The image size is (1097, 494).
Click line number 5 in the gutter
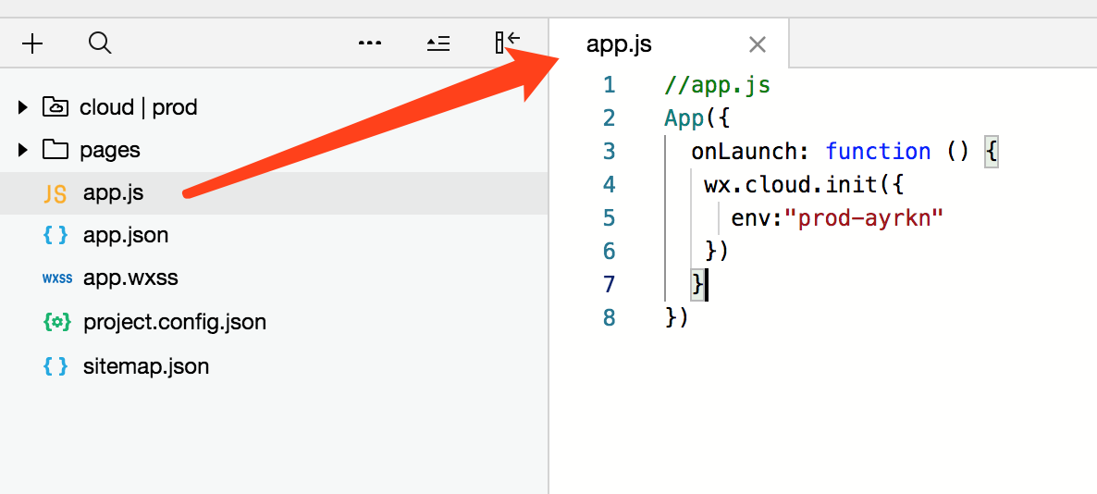609,218
